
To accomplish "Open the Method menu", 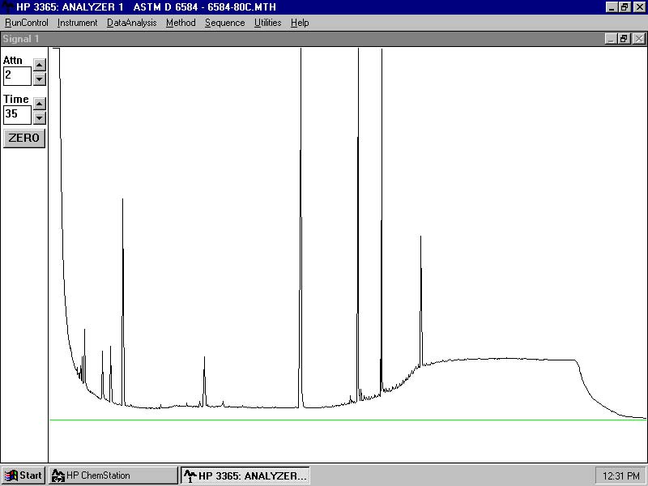I will (181, 23).
